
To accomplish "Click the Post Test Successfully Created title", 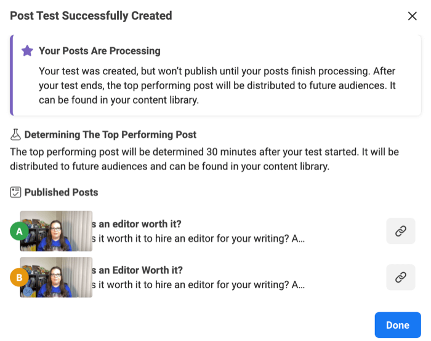I will tap(91, 16).
